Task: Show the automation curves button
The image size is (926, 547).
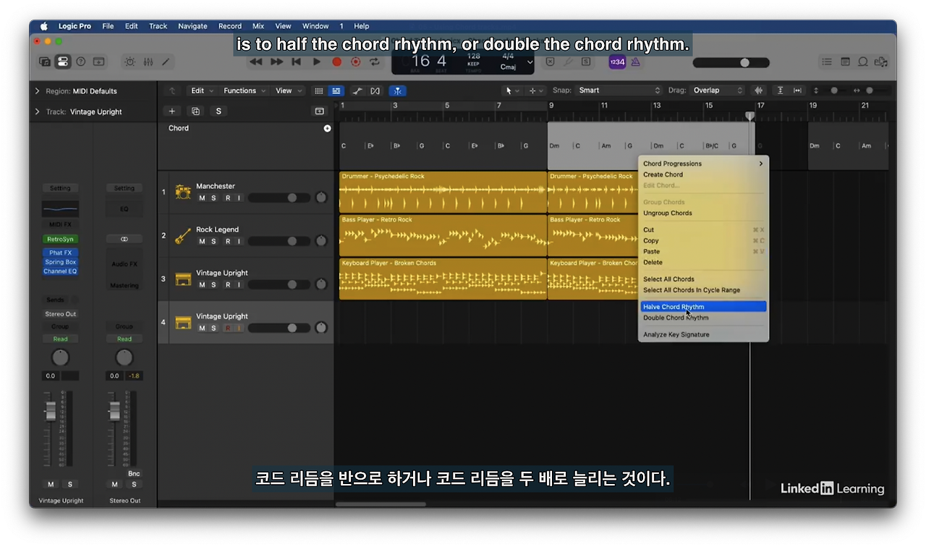Action: 357,90
